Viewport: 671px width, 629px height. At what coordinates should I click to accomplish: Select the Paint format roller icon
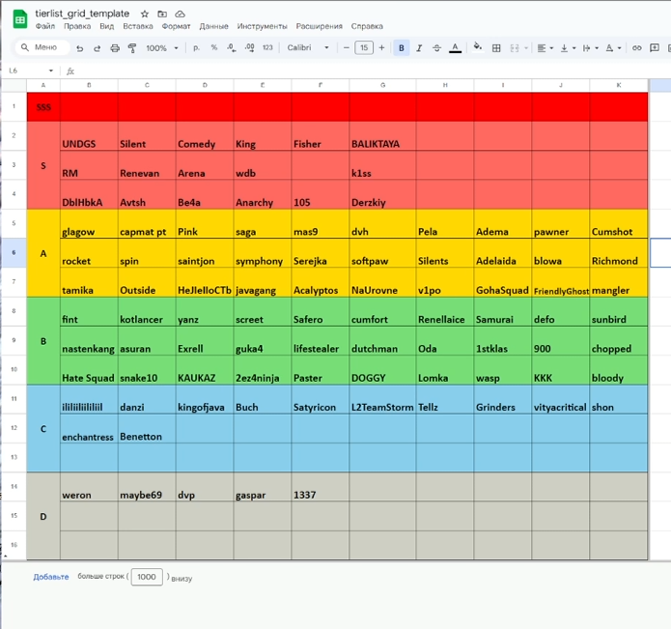pyautogui.click(x=132, y=47)
